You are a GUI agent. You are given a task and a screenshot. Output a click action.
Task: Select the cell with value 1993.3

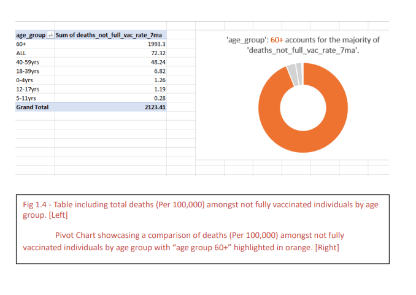tap(158, 44)
